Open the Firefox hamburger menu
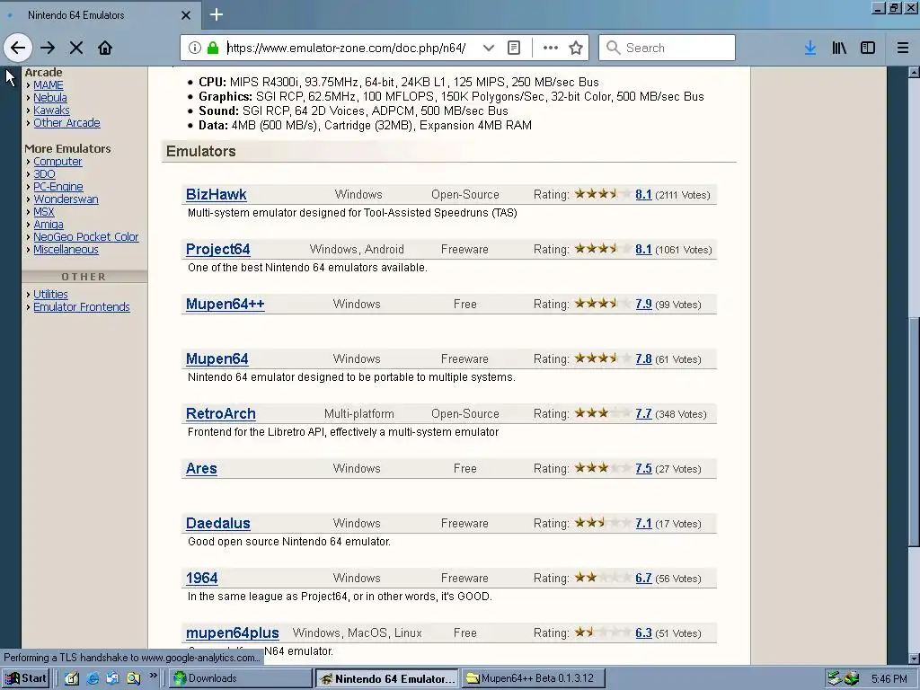The image size is (920, 690). click(x=903, y=48)
